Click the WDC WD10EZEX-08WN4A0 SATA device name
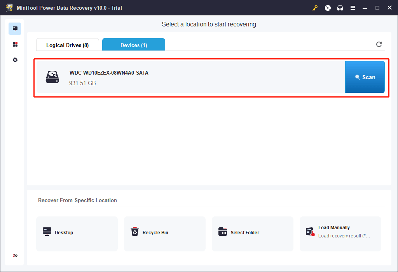Viewport: 398px width, 272px height. tap(109, 73)
